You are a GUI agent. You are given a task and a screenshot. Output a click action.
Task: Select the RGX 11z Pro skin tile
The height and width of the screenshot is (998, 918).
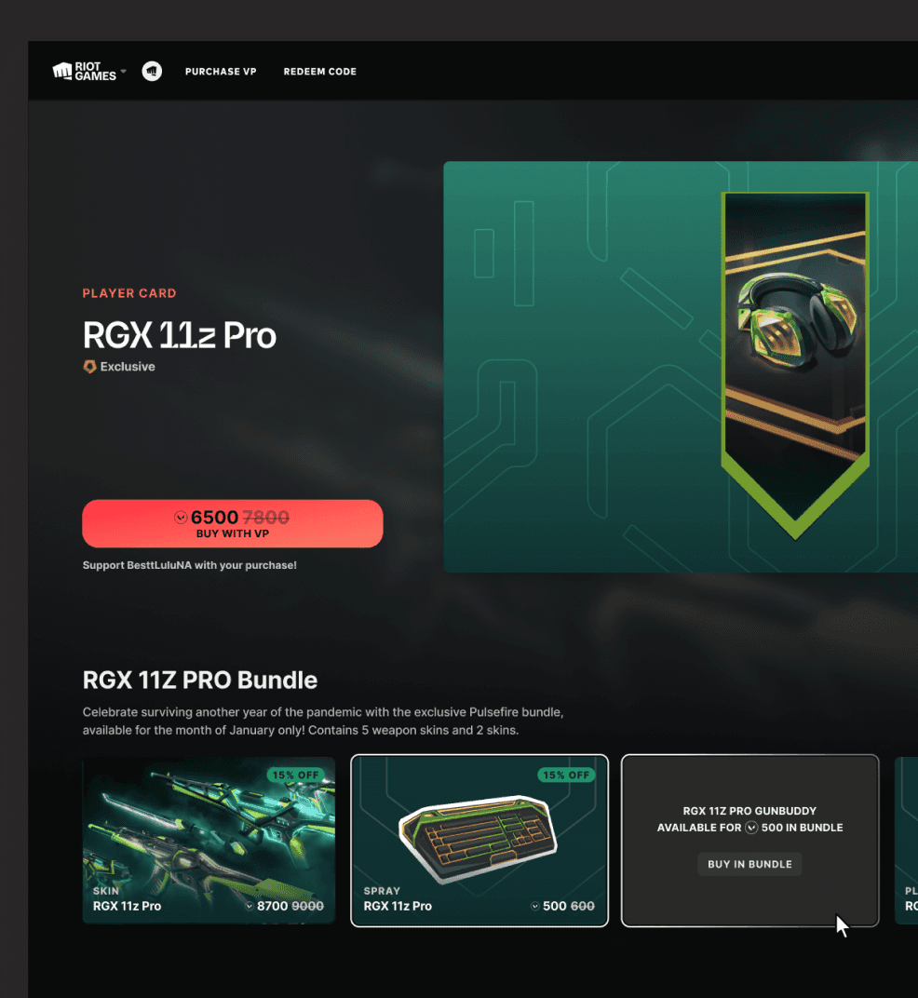pyautogui.click(x=209, y=840)
